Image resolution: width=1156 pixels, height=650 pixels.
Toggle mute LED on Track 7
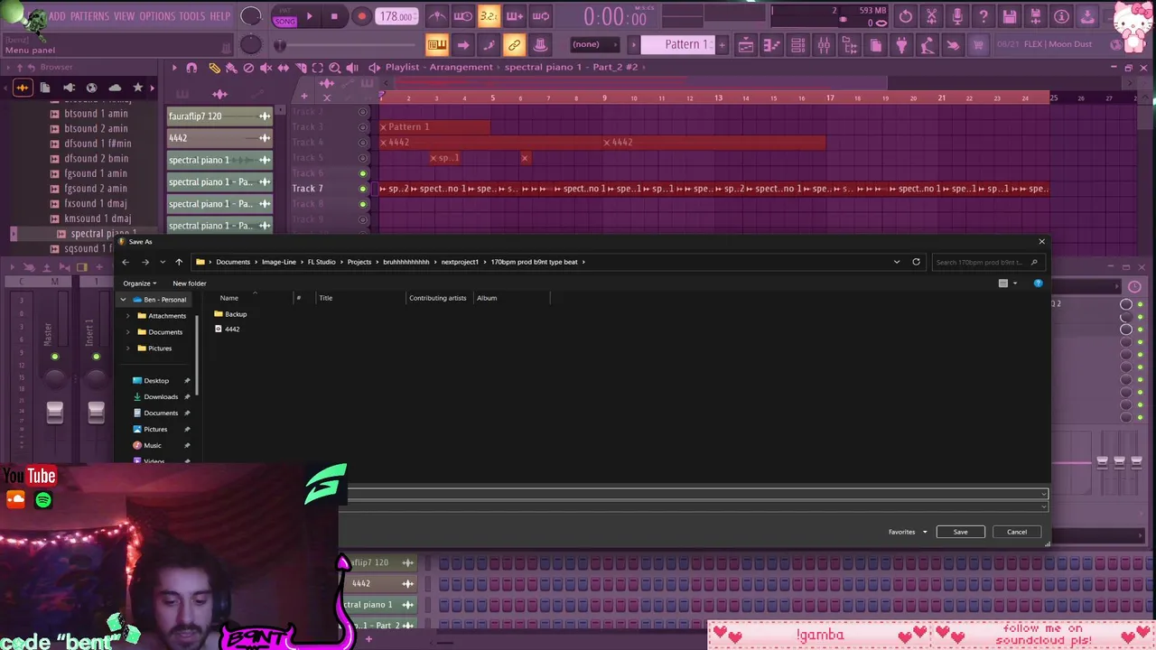(x=363, y=189)
